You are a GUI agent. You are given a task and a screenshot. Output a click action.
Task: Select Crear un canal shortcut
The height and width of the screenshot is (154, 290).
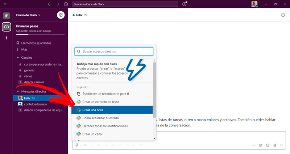112,134
